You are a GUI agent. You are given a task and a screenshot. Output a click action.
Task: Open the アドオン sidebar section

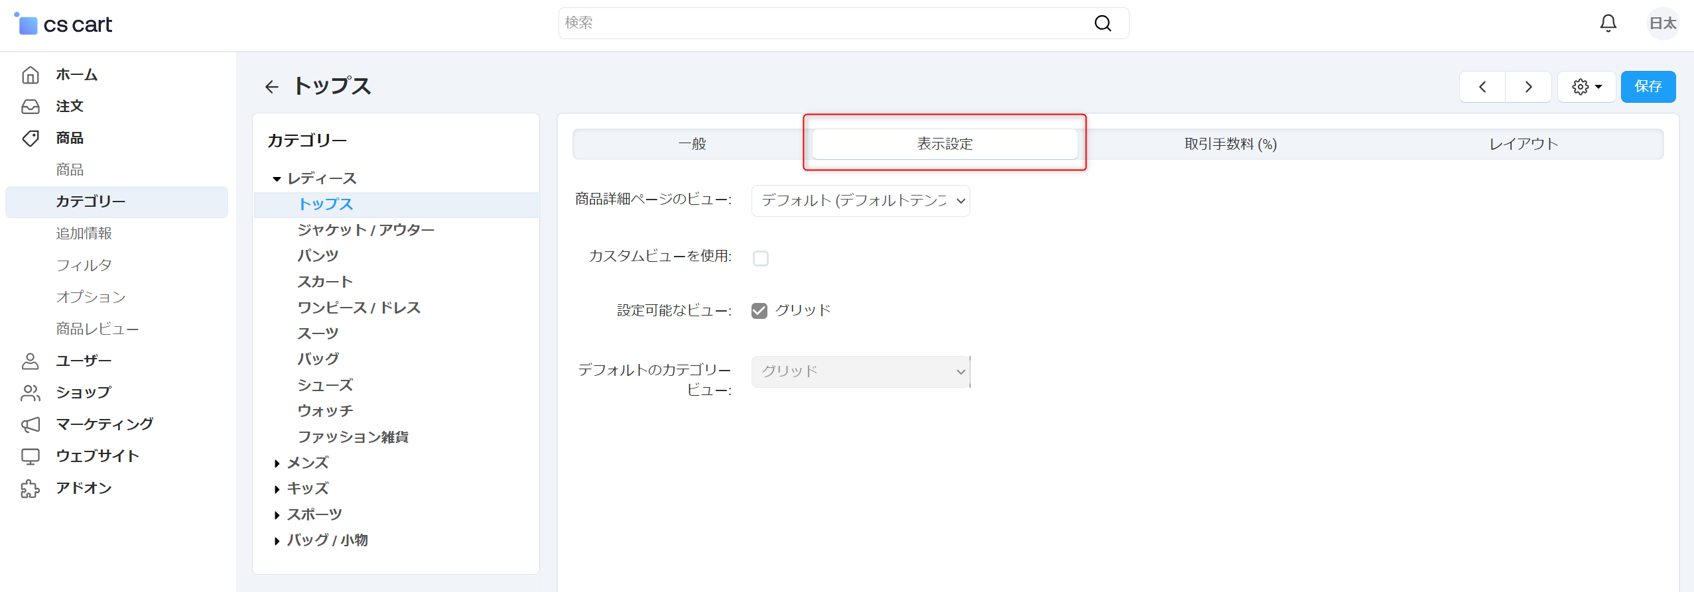(x=84, y=488)
